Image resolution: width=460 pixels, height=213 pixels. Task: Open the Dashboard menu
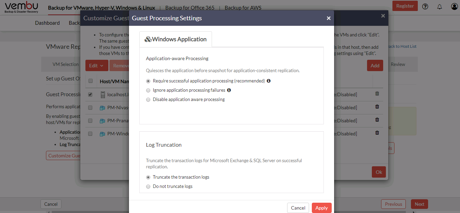[47, 23]
